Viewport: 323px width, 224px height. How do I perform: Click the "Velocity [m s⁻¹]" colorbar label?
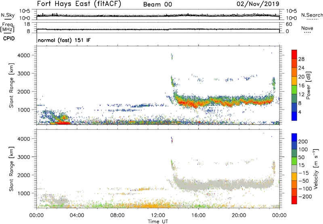pyautogui.click(x=316, y=169)
